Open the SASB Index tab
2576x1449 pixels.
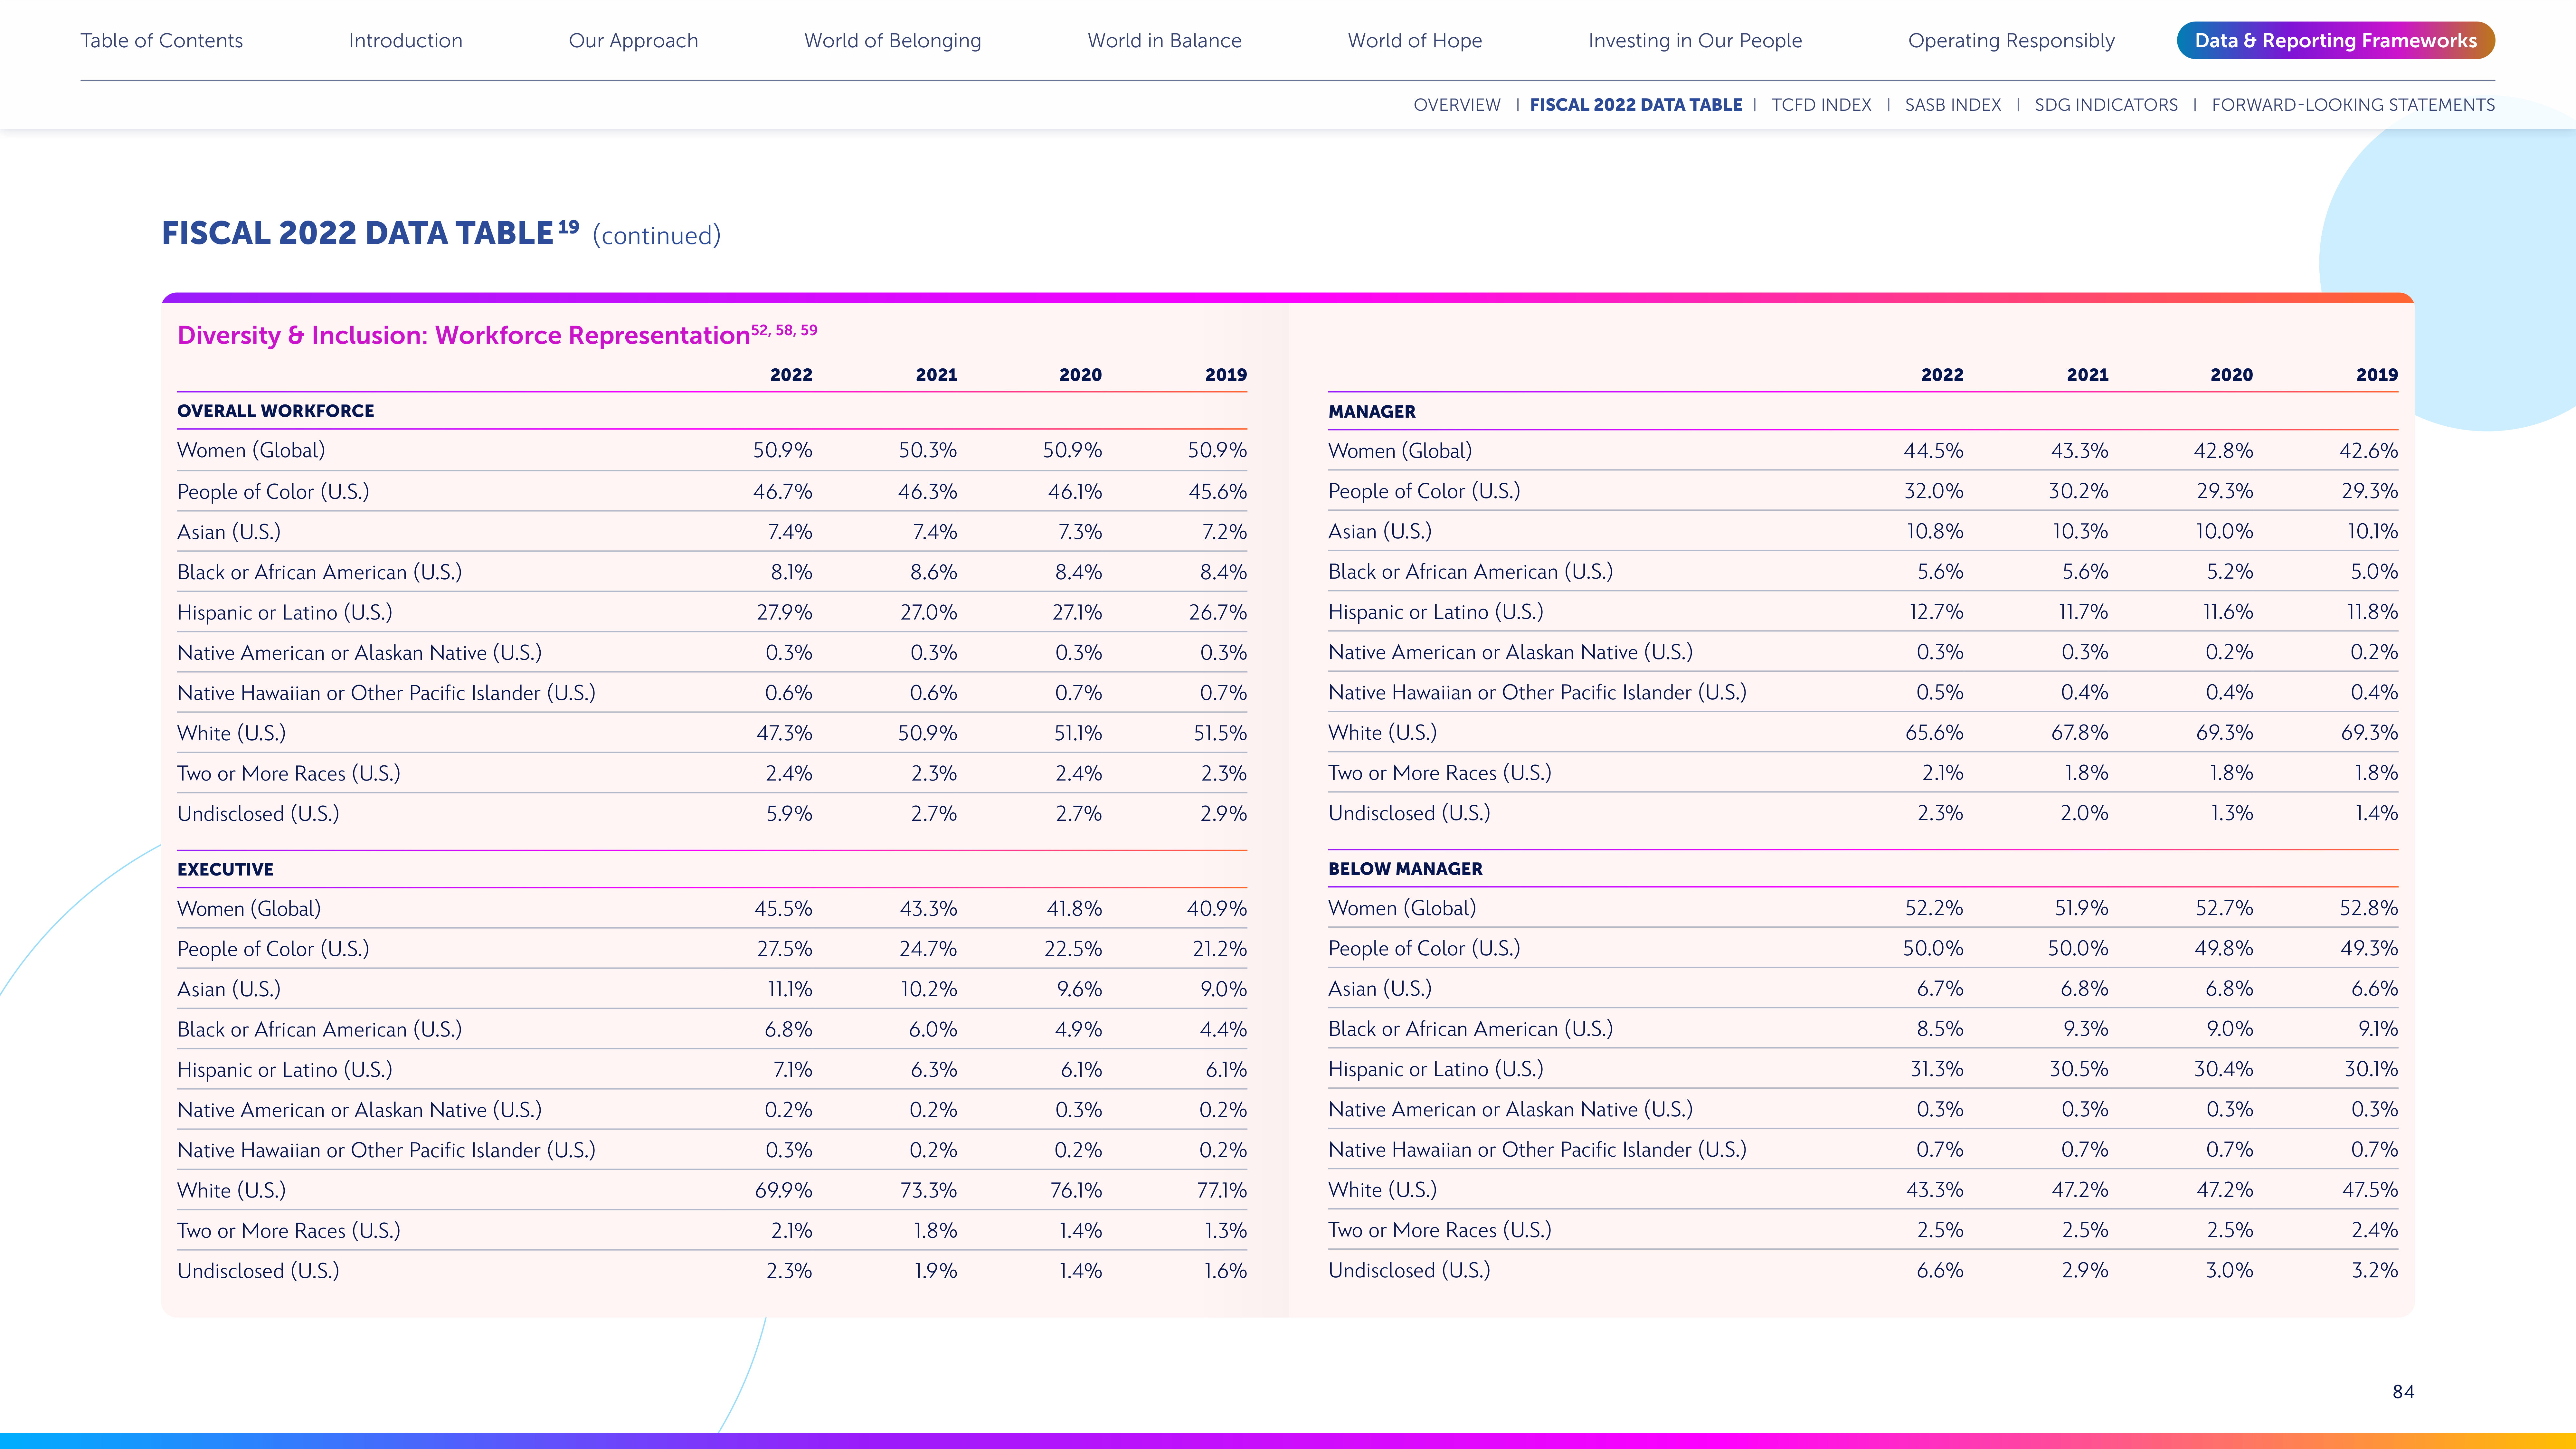click(1953, 105)
